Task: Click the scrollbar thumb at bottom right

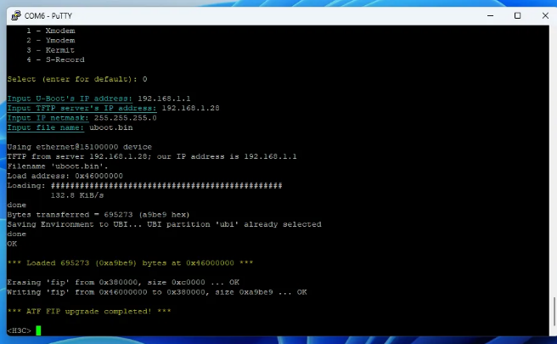Action: tap(553, 312)
